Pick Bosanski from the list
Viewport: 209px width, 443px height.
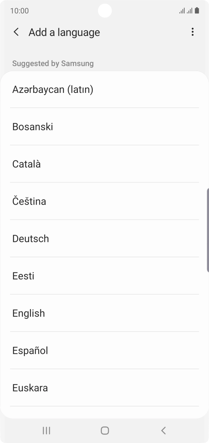coord(32,127)
